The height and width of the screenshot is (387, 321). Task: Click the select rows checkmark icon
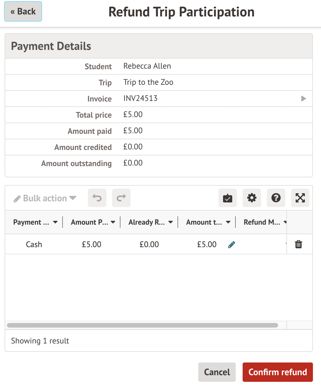(x=228, y=198)
